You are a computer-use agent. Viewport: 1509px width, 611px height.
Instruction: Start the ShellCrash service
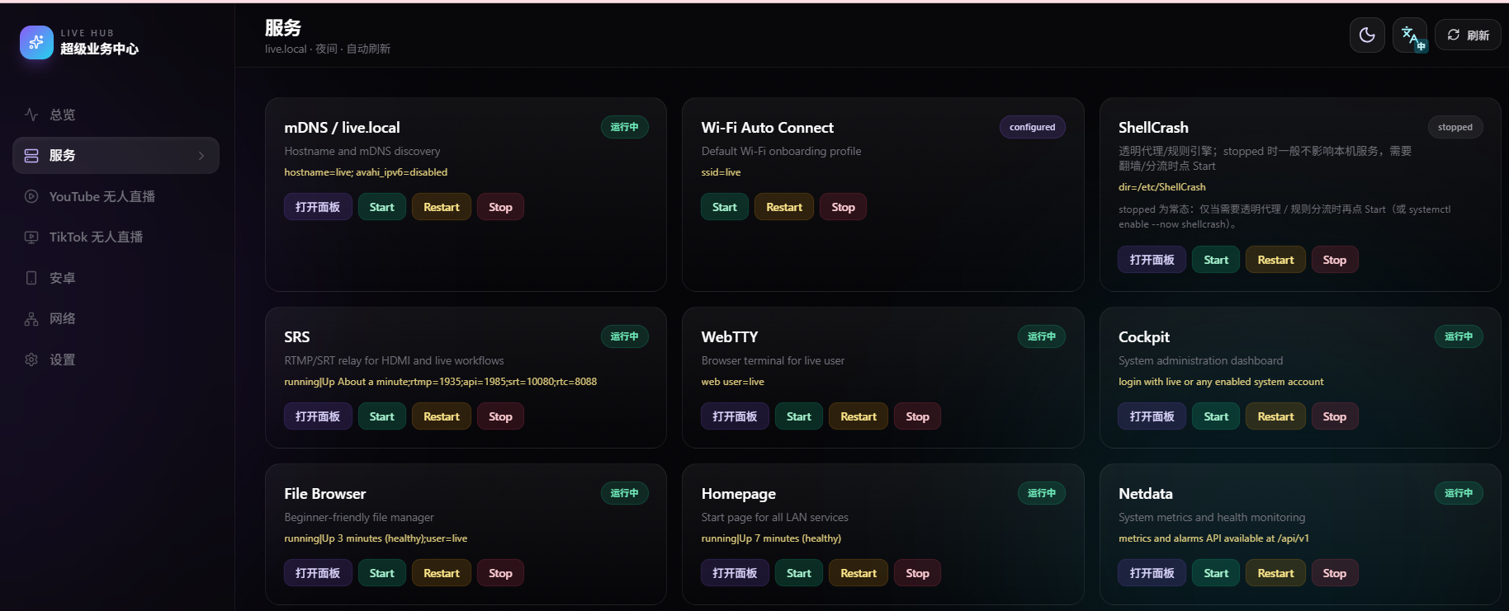(1216, 260)
